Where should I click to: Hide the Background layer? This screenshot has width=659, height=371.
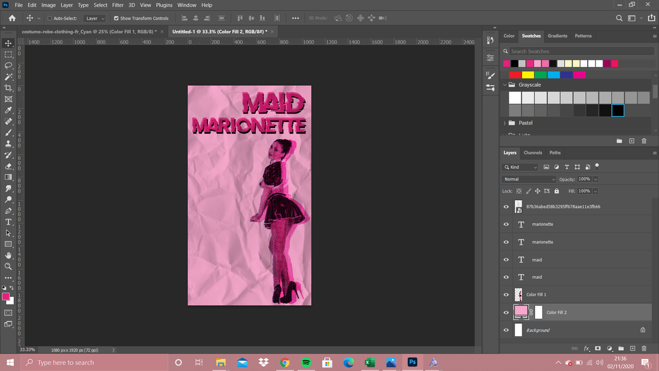[506, 330]
